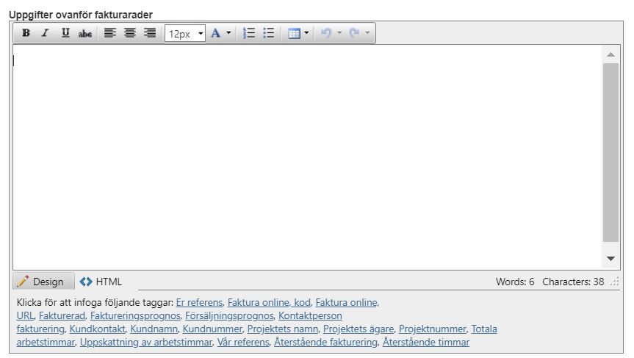The width and height of the screenshot is (634, 358).
Task: Click the scrollbar down arrow
Action: (611, 259)
